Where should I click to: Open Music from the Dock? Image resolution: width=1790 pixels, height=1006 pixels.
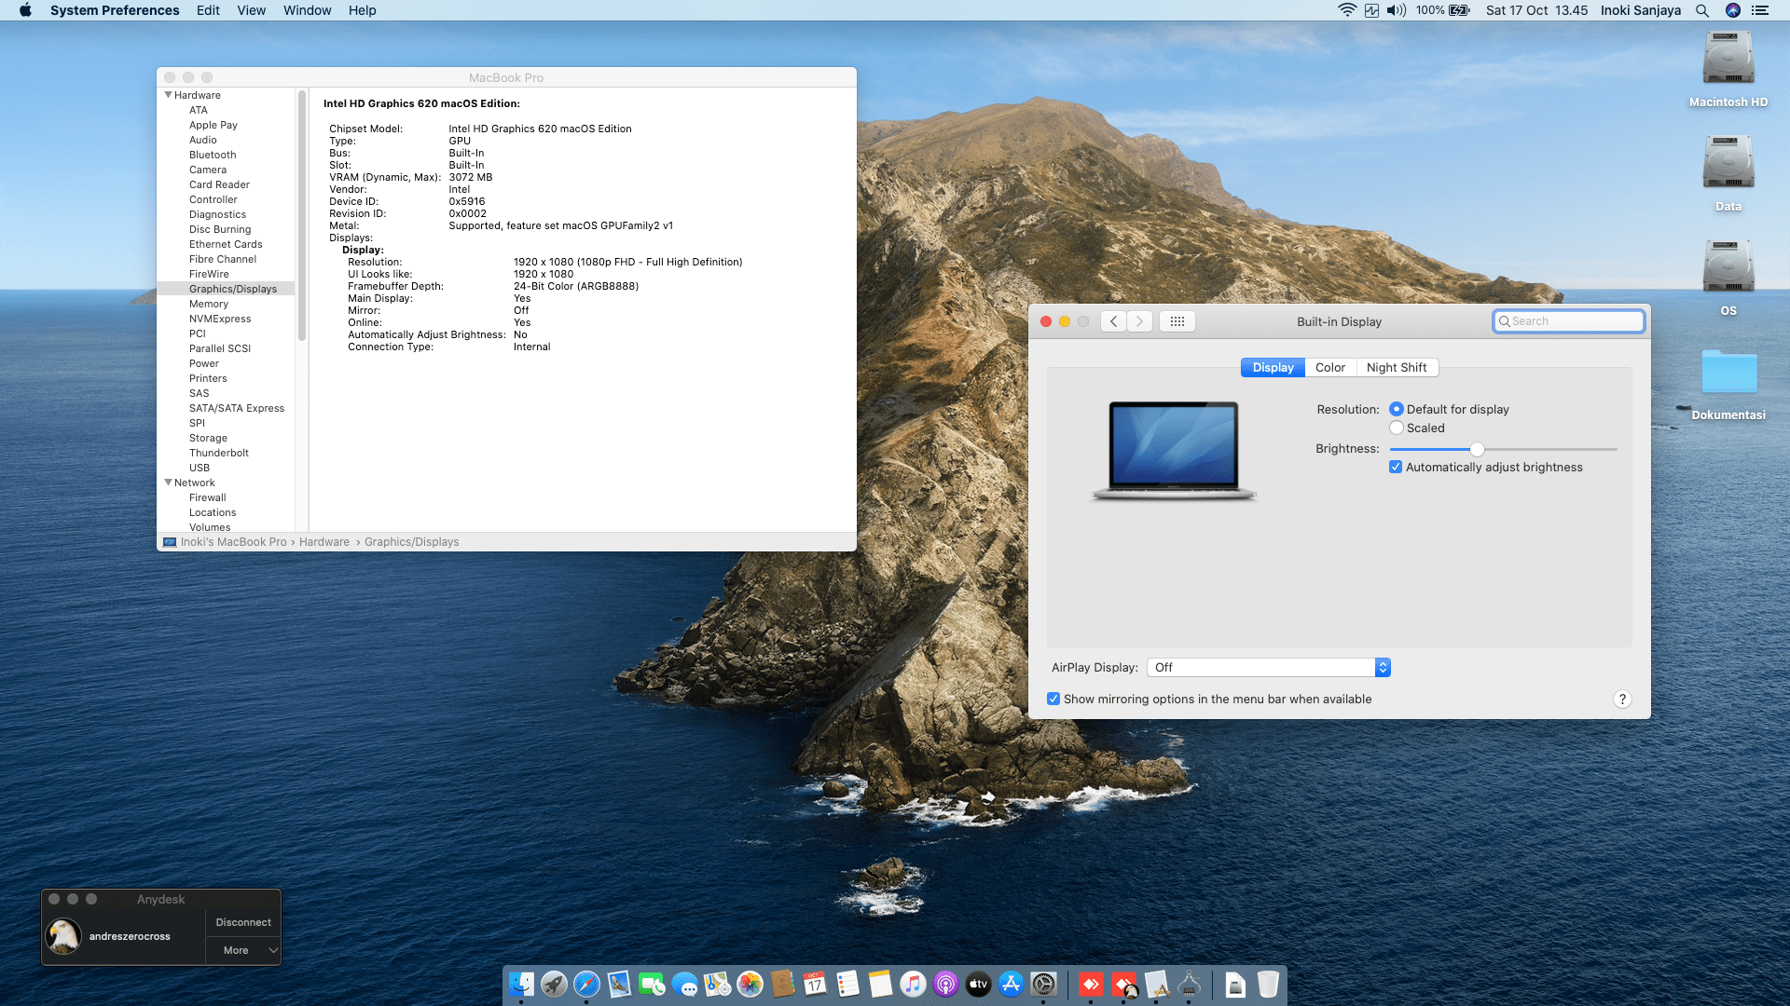(913, 984)
